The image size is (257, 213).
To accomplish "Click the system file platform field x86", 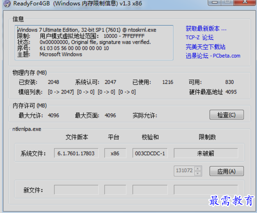I will 115,153.
